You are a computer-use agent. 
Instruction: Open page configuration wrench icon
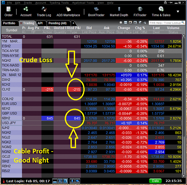(145, 22)
